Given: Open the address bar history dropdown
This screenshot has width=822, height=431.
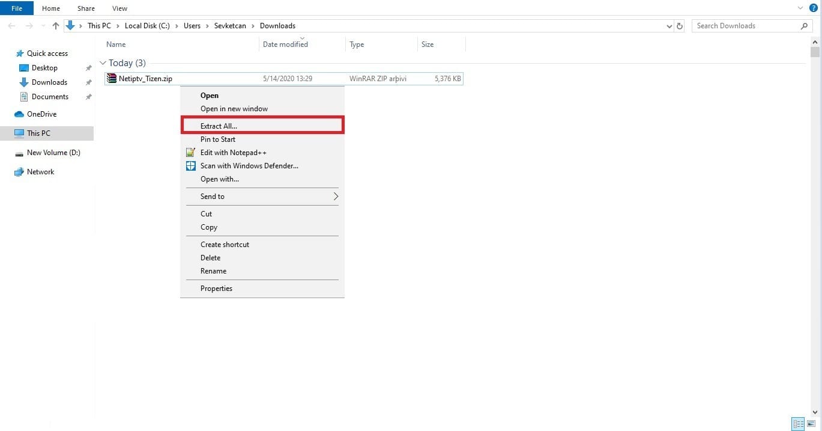Looking at the screenshot, I should tap(669, 26).
